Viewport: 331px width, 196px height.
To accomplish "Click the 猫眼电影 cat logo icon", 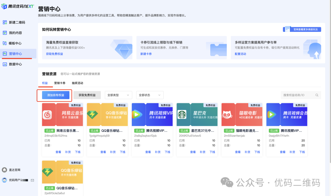I will (x=227, y=115).
